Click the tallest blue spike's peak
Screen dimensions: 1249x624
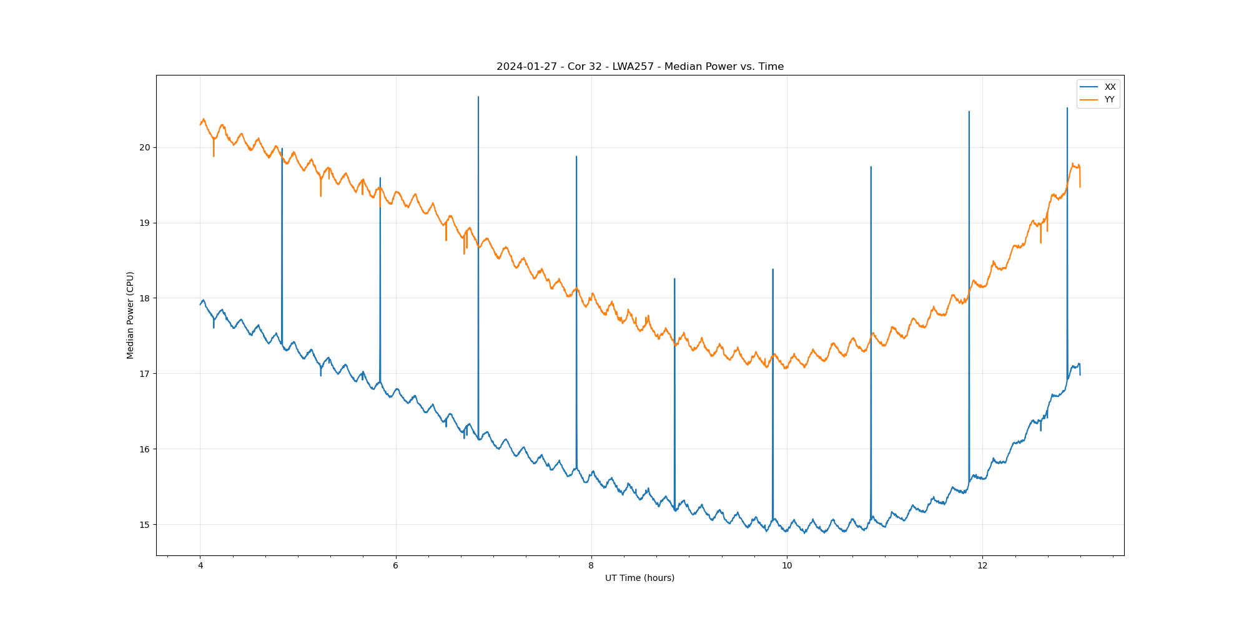478,97
